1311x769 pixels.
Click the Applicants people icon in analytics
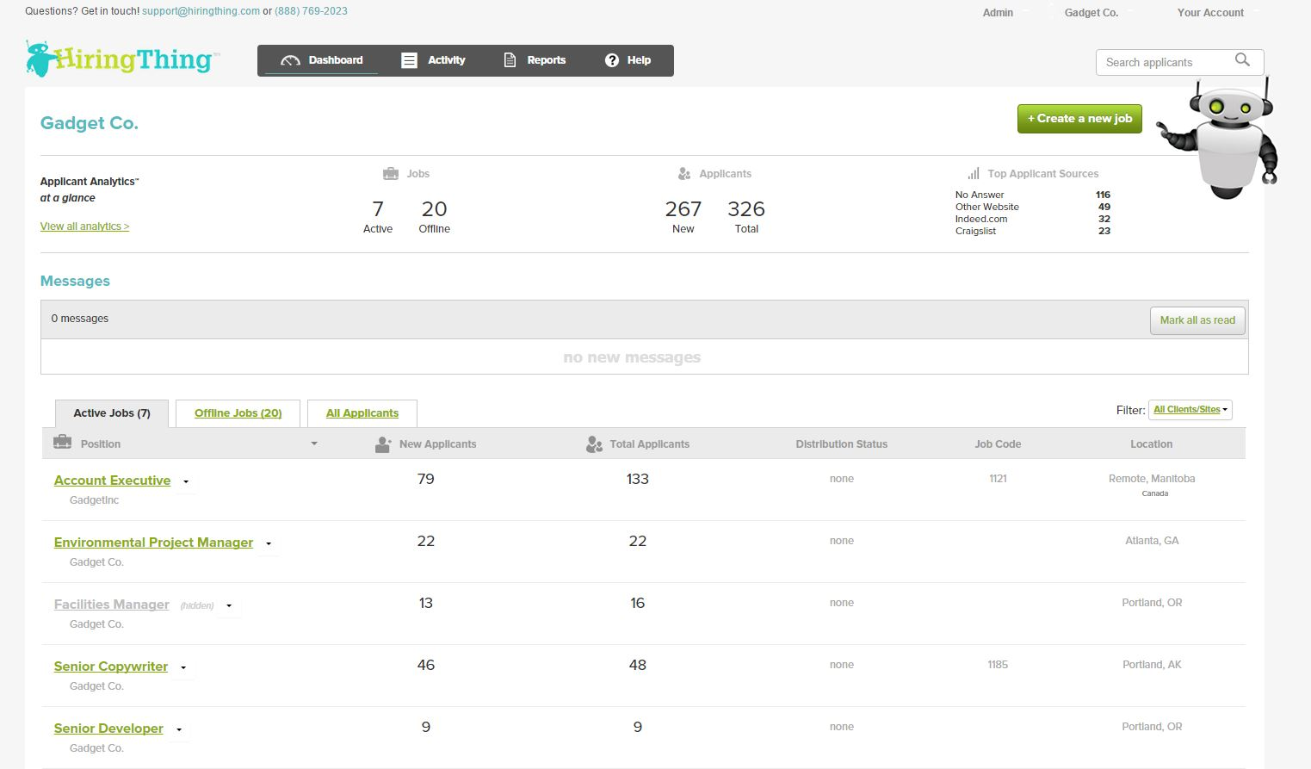click(x=684, y=174)
